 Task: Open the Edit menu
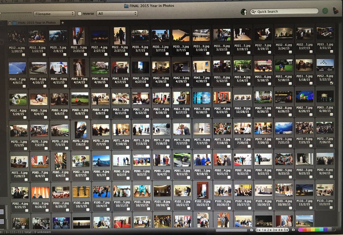(26, 1)
